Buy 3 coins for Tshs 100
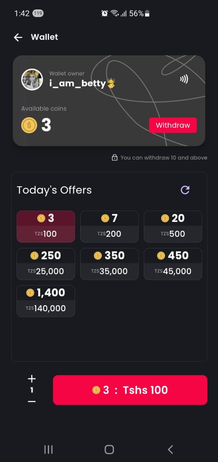Image resolution: width=218 pixels, height=462 pixels. tap(130, 390)
